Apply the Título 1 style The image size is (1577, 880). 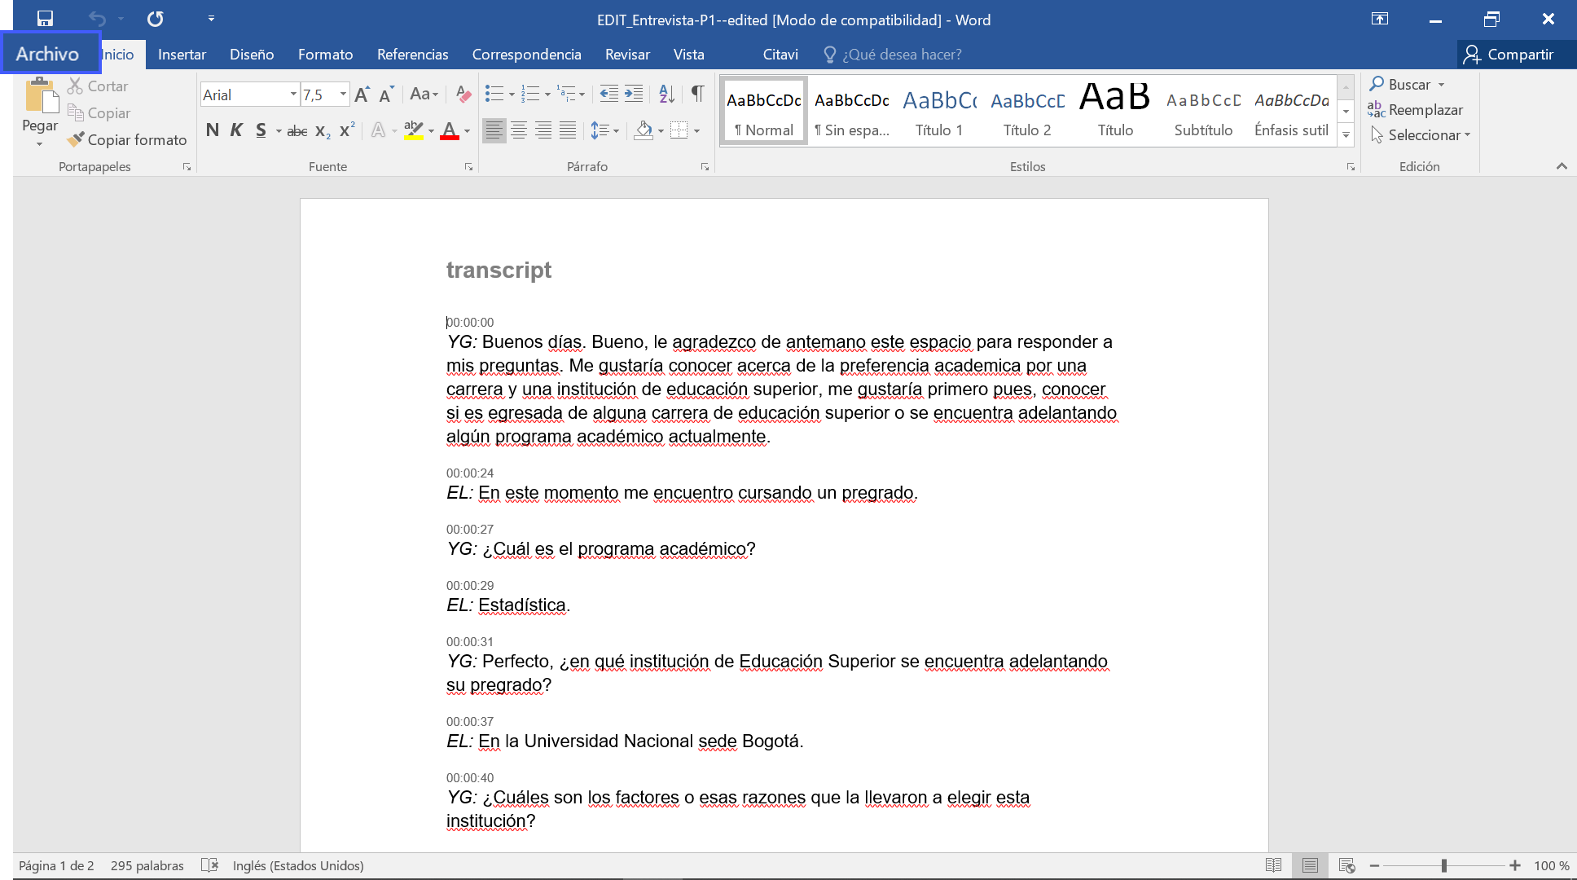(938, 112)
